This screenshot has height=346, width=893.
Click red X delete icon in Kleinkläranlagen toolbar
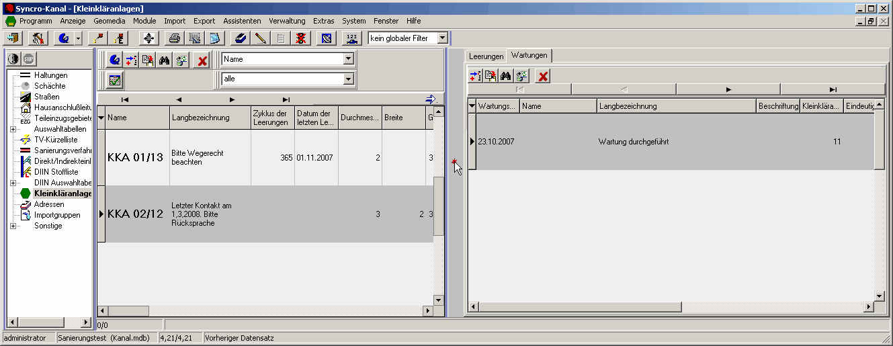point(202,60)
